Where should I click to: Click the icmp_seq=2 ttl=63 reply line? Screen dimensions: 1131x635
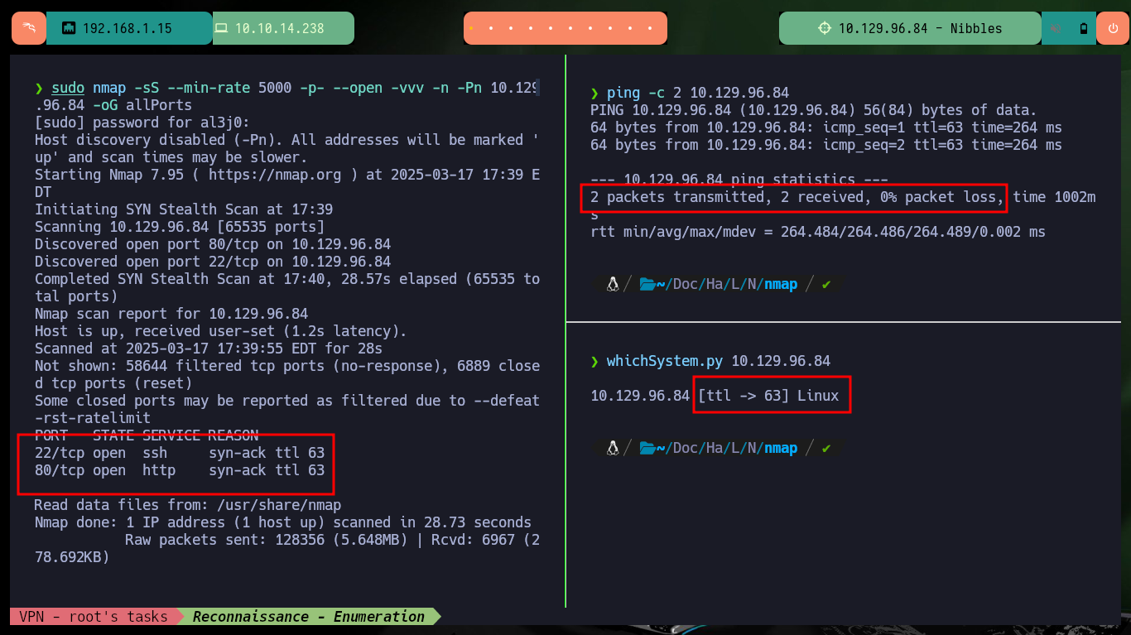click(x=826, y=145)
